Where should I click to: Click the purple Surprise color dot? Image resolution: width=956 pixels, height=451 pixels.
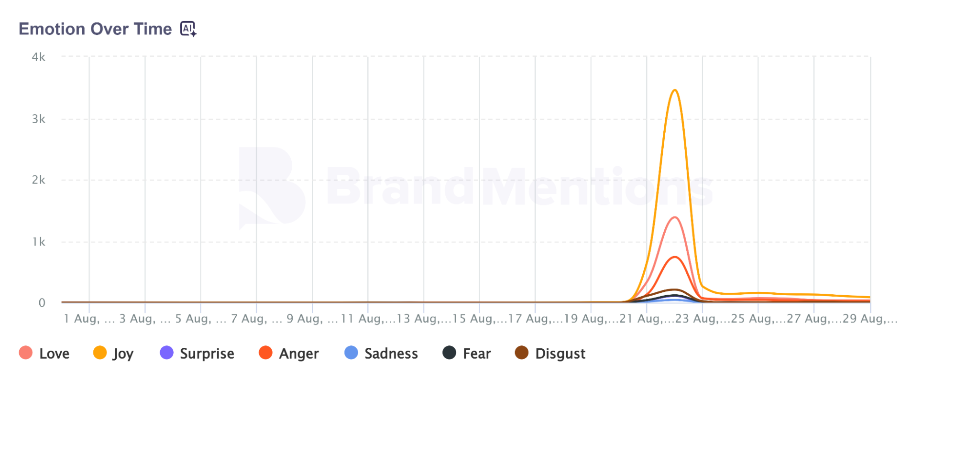tap(166, 353)
